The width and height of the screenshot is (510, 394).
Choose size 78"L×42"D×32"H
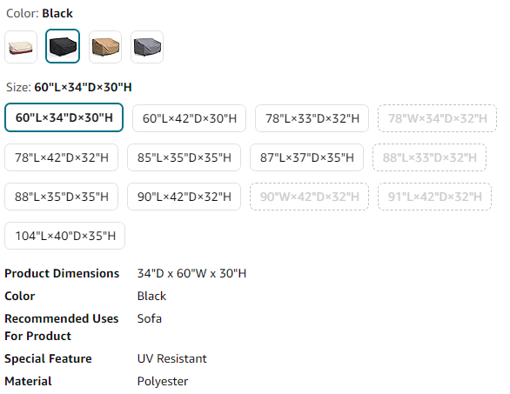tap(61, 157)
